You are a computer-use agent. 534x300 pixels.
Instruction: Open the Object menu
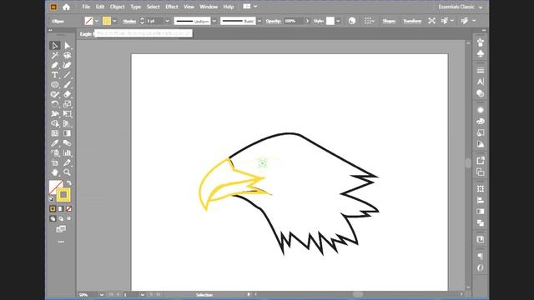tap(117, 7)
